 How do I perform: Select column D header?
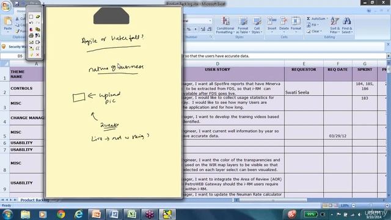pyautogui.click(x=217, y=64)
